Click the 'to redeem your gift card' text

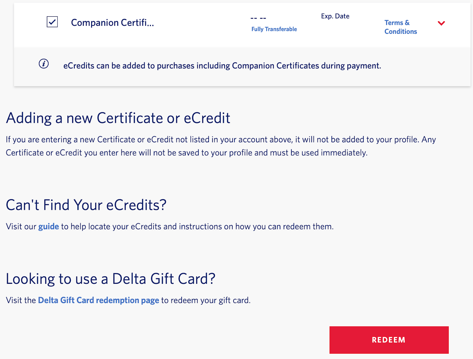click(x=206, y=300)
